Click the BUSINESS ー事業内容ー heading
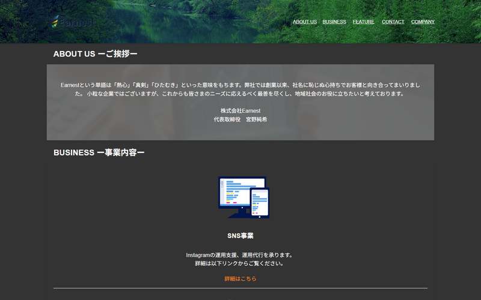Viewport: 481px width, 300px height. [x=99, y=152]
